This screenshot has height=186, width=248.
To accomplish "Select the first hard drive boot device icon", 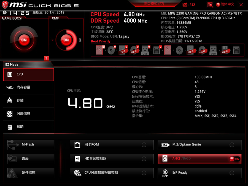I will (x=99, y=50).
